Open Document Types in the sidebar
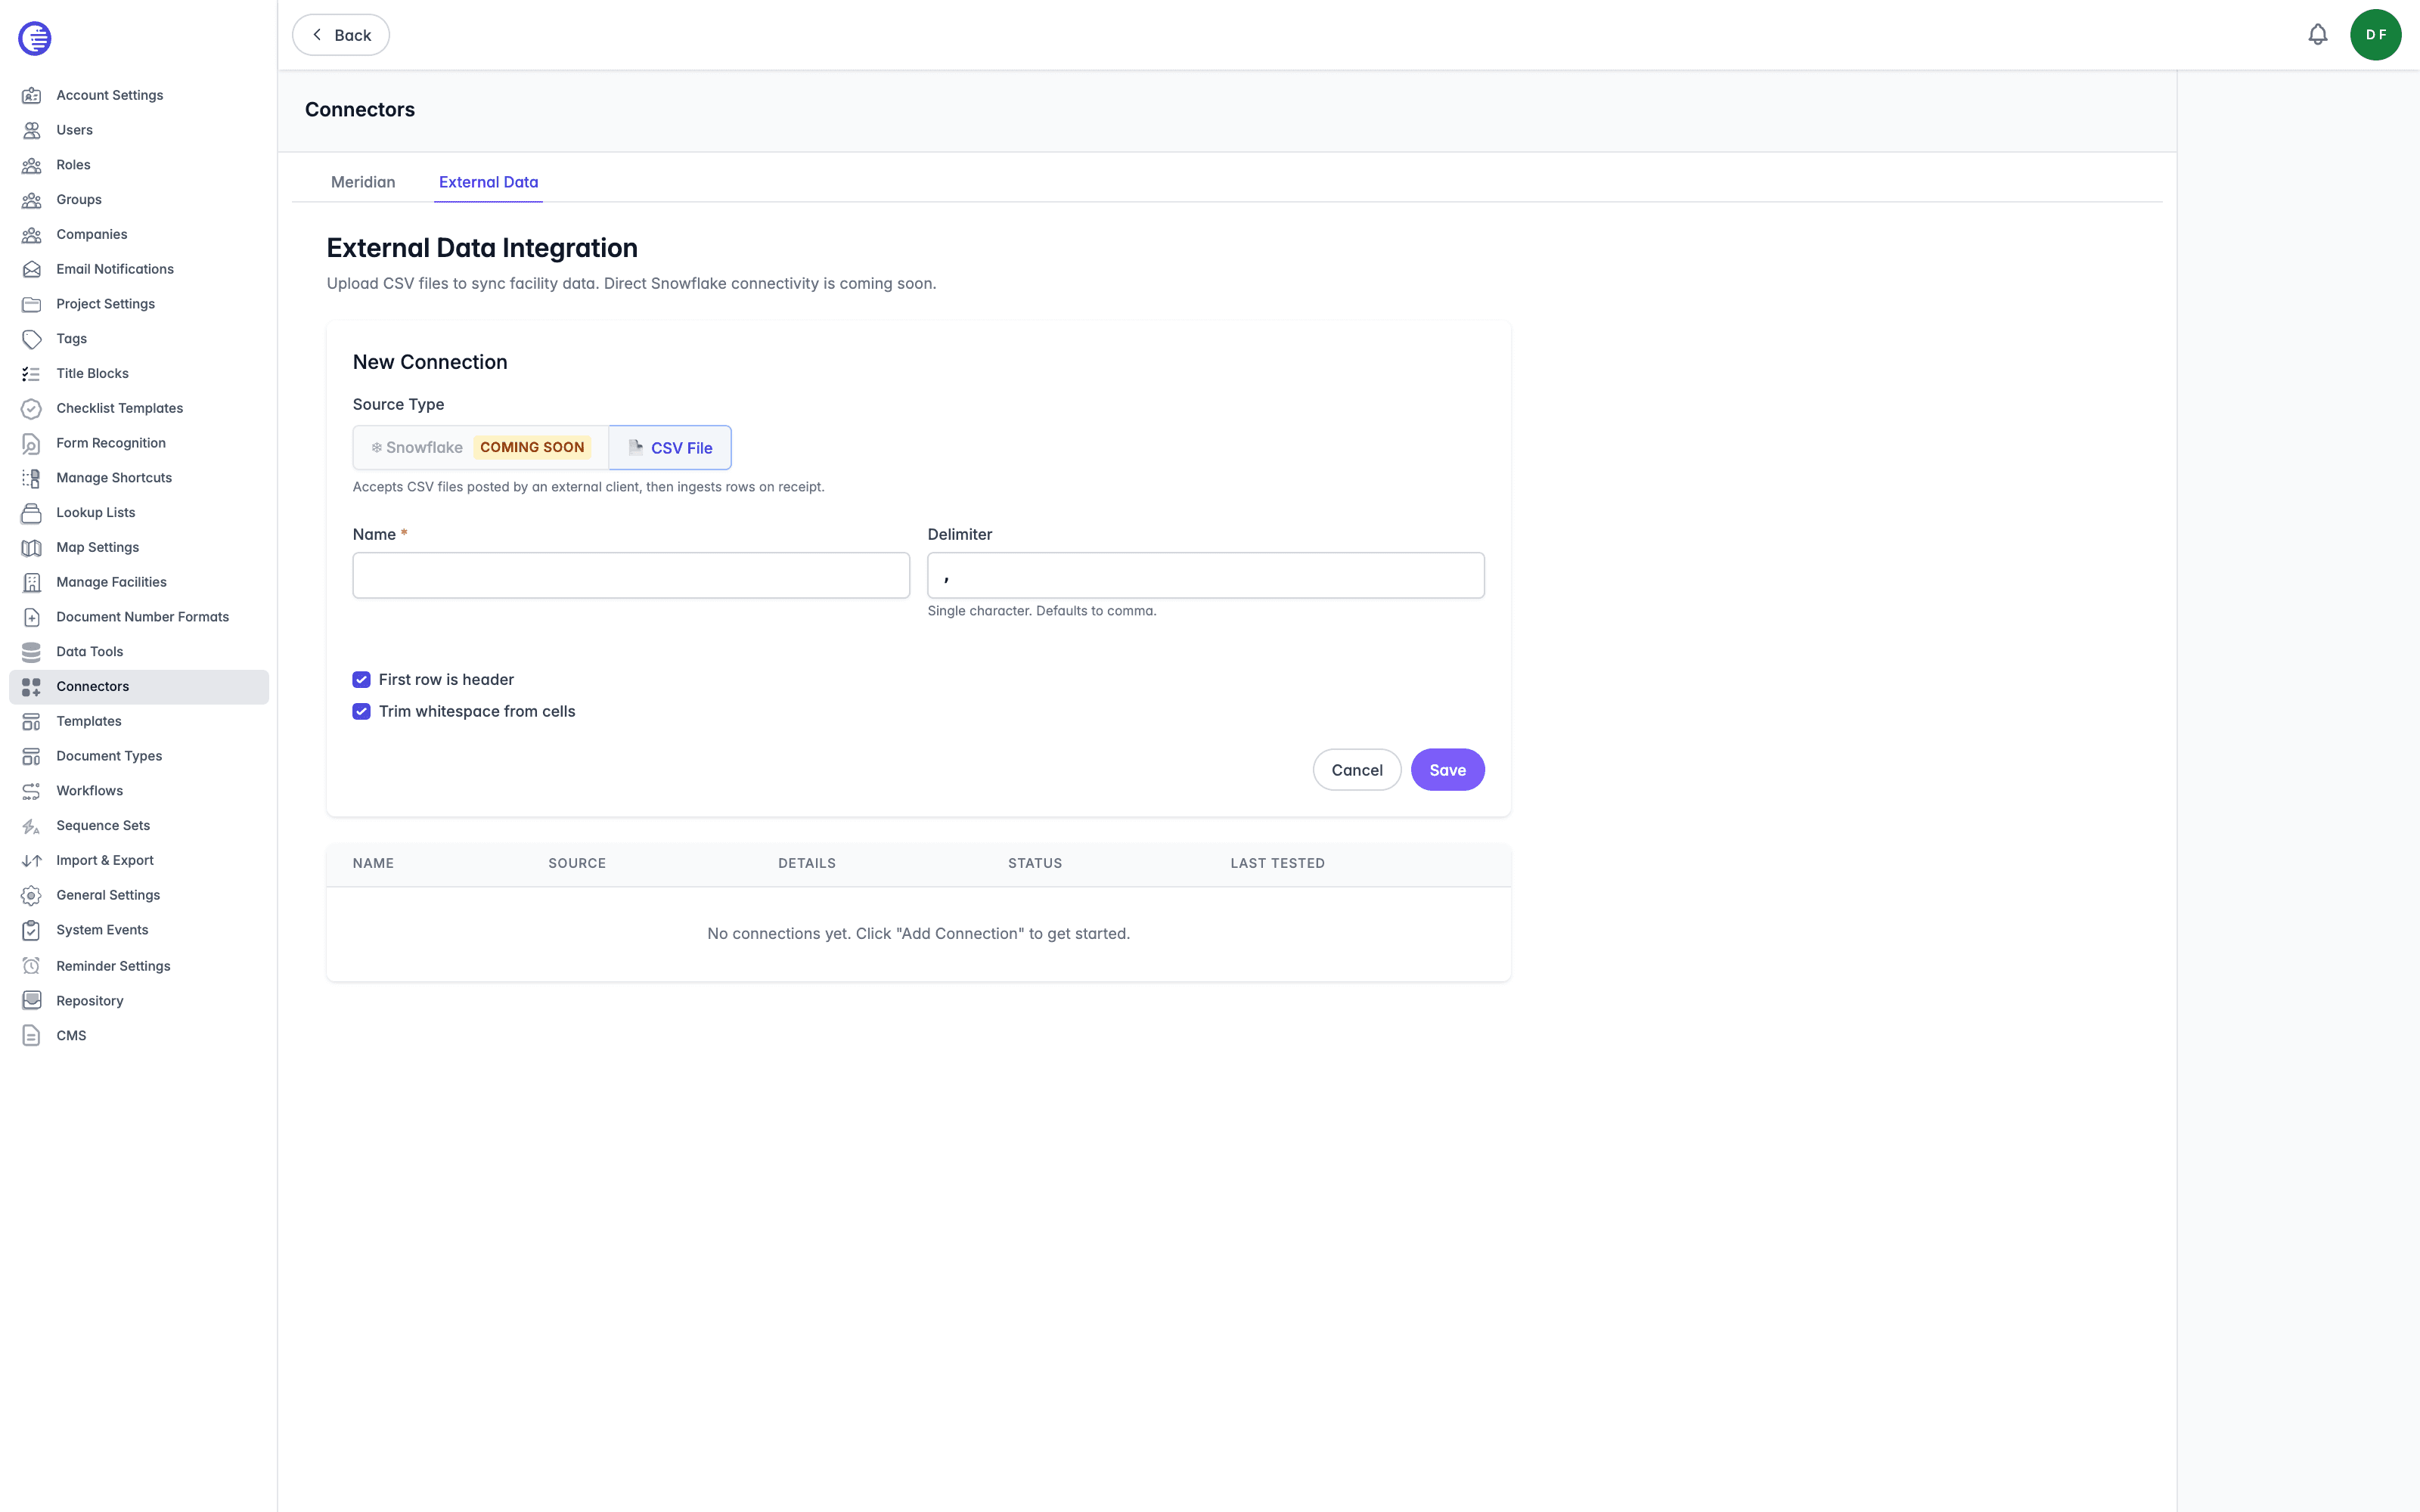 pos(139,756)
